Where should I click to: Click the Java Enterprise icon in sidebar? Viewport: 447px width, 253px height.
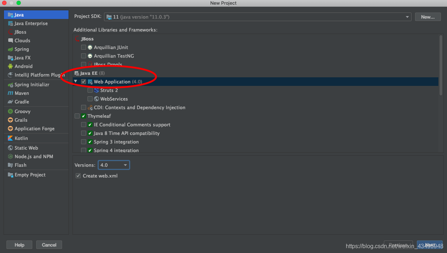click(10, 24)
